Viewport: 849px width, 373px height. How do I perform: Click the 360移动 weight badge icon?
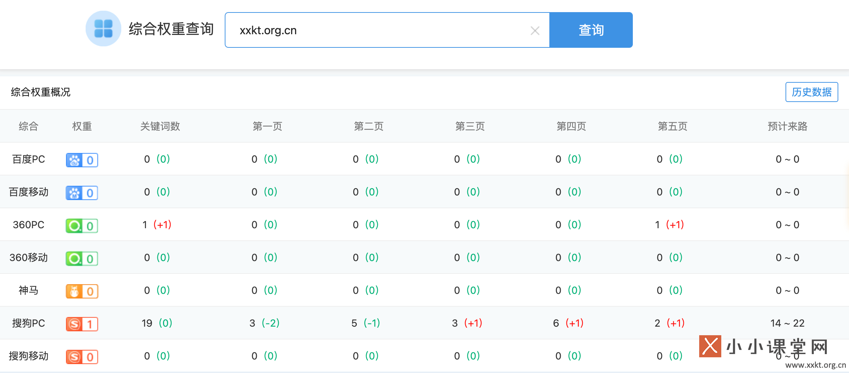pos(82,258)
